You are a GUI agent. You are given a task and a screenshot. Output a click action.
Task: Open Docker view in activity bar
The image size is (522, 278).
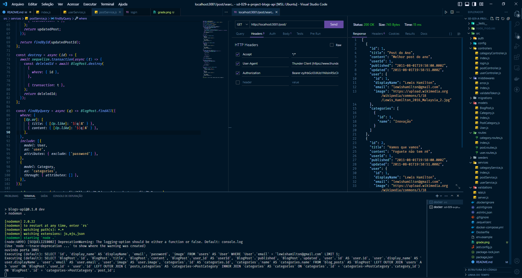[x=517, y=79]
